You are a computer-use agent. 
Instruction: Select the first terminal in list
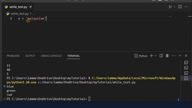[186, 62]
